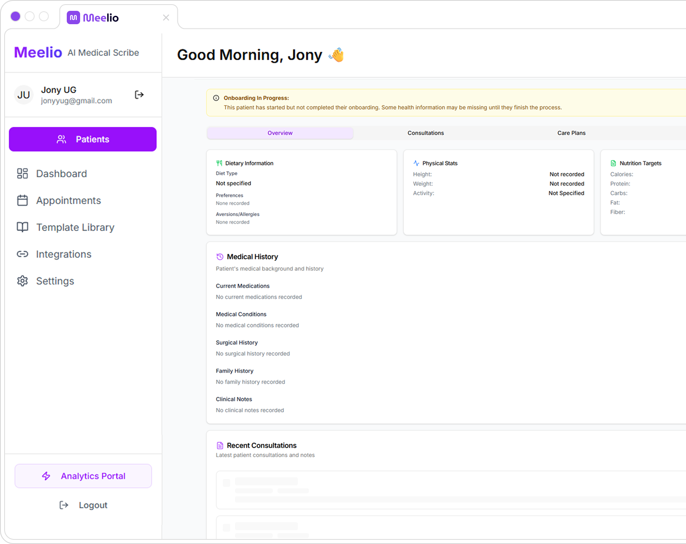Open the Care Plans tab
Screen dimensions: 686x544
(571, 133)
